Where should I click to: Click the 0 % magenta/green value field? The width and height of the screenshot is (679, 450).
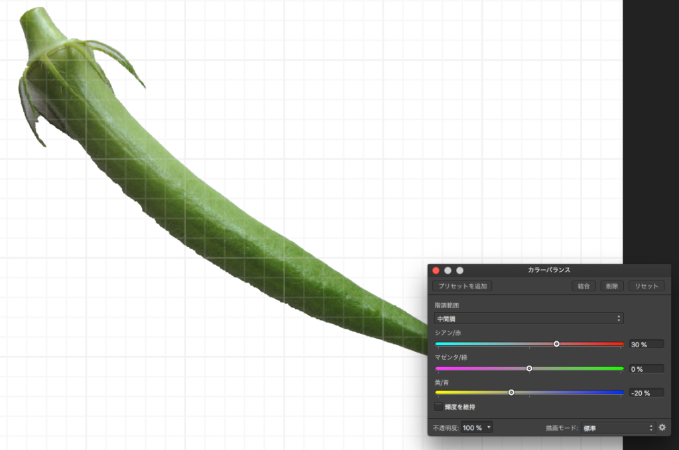pos(646,368)
